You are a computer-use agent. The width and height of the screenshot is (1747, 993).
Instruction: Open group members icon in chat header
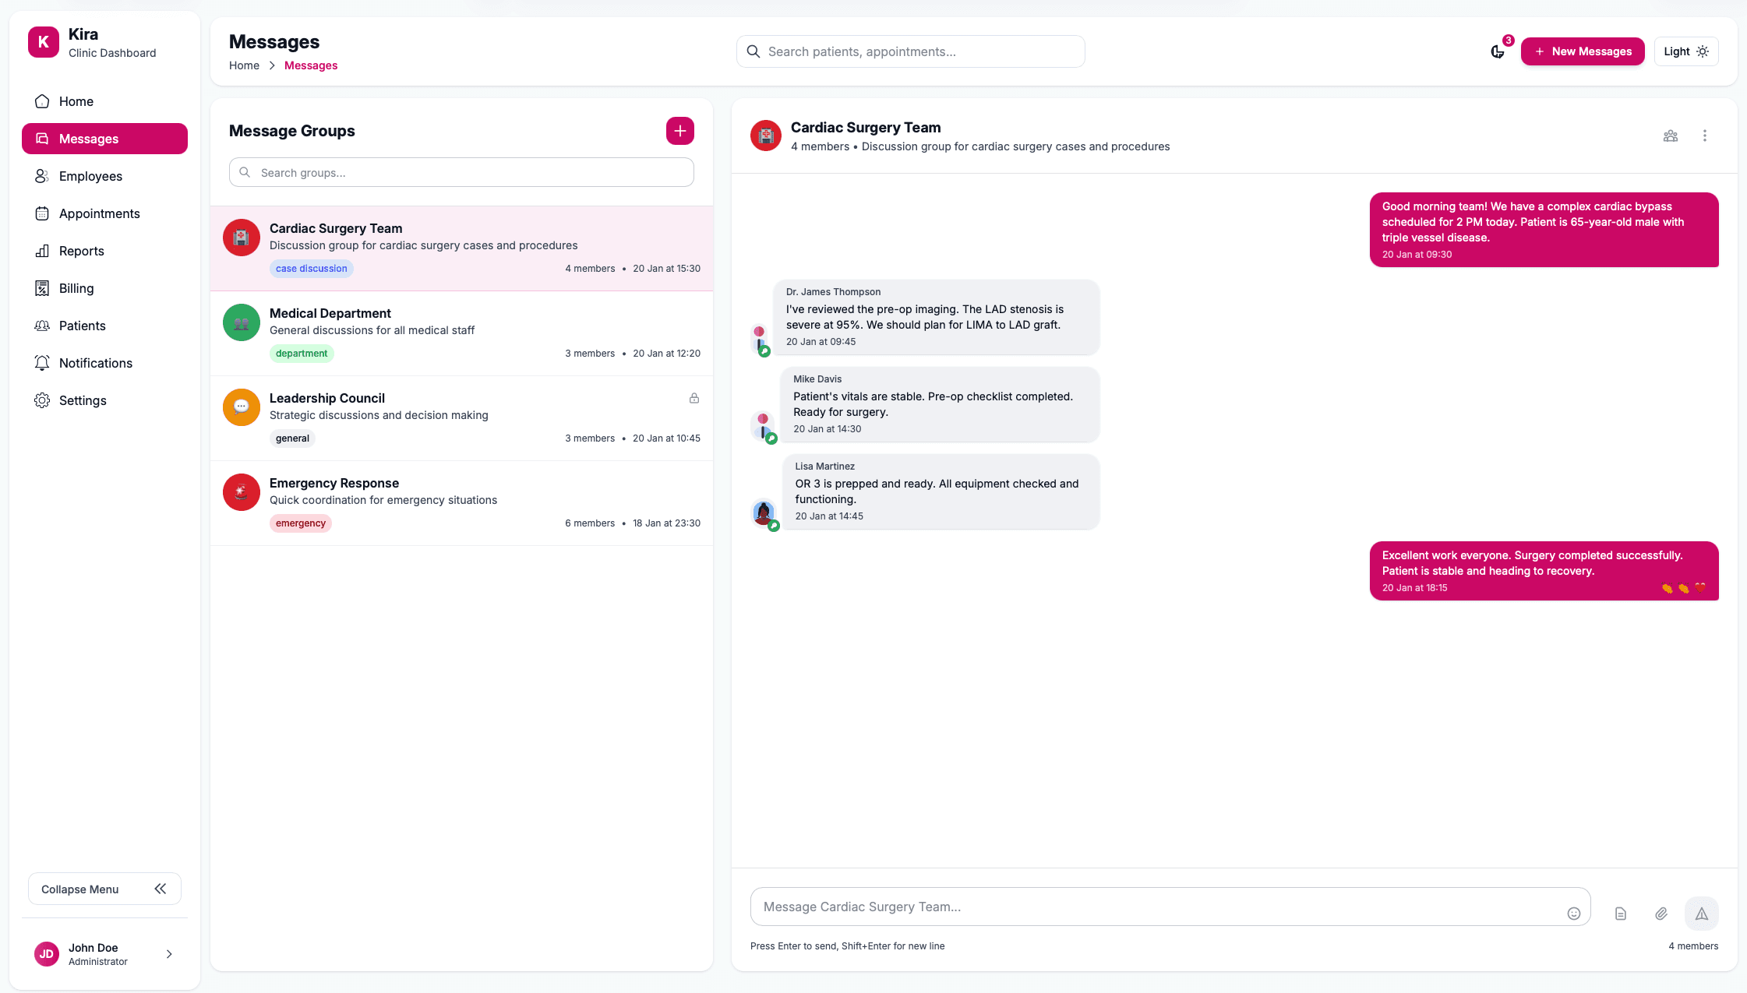(1670, 136)
